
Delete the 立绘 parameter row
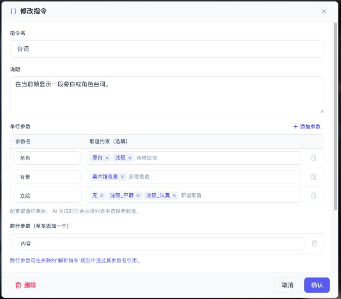tap(313, 195)
